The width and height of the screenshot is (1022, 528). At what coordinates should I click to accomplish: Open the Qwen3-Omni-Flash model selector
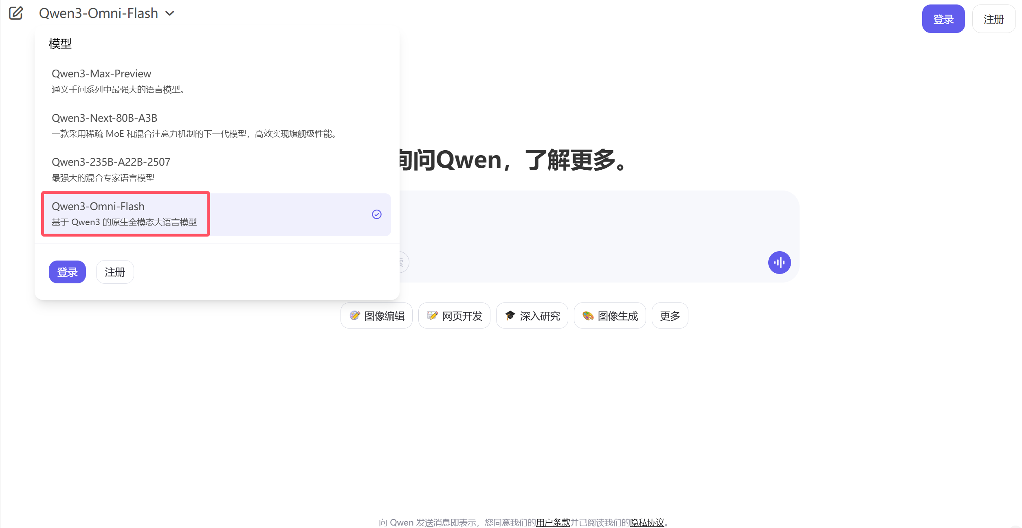[98, 13]
